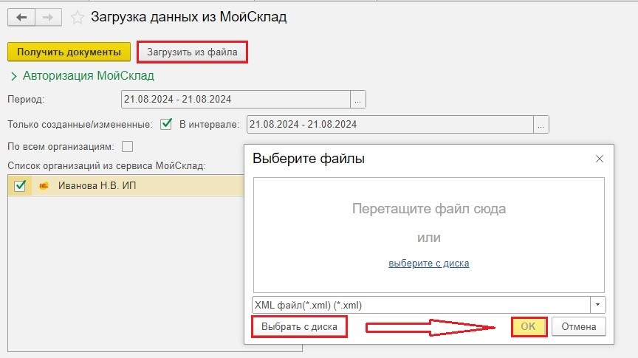Enable По всем организациям checkbox
The width and height of the screenshot is (638, 358).
127,146
